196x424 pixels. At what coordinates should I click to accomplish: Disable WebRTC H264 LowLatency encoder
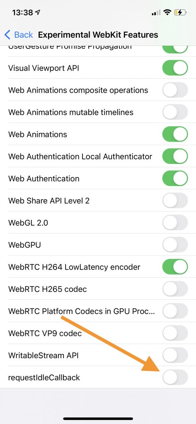(x=175, y=267)
